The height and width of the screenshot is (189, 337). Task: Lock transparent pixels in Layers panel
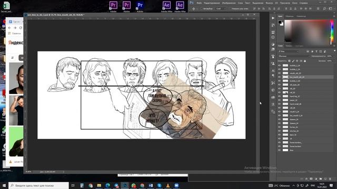[289, 61]
